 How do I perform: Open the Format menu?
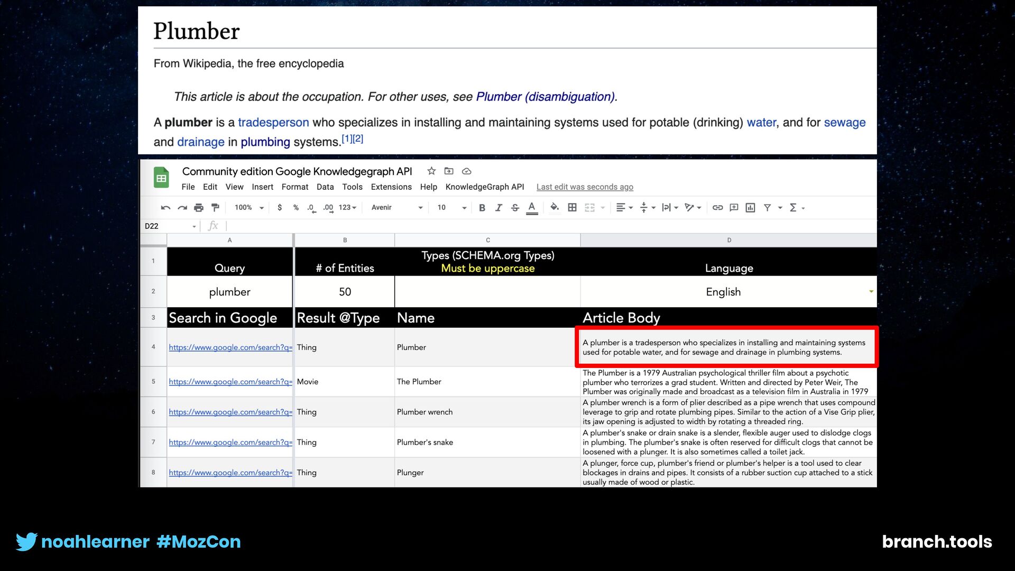[x=295, y=187]
